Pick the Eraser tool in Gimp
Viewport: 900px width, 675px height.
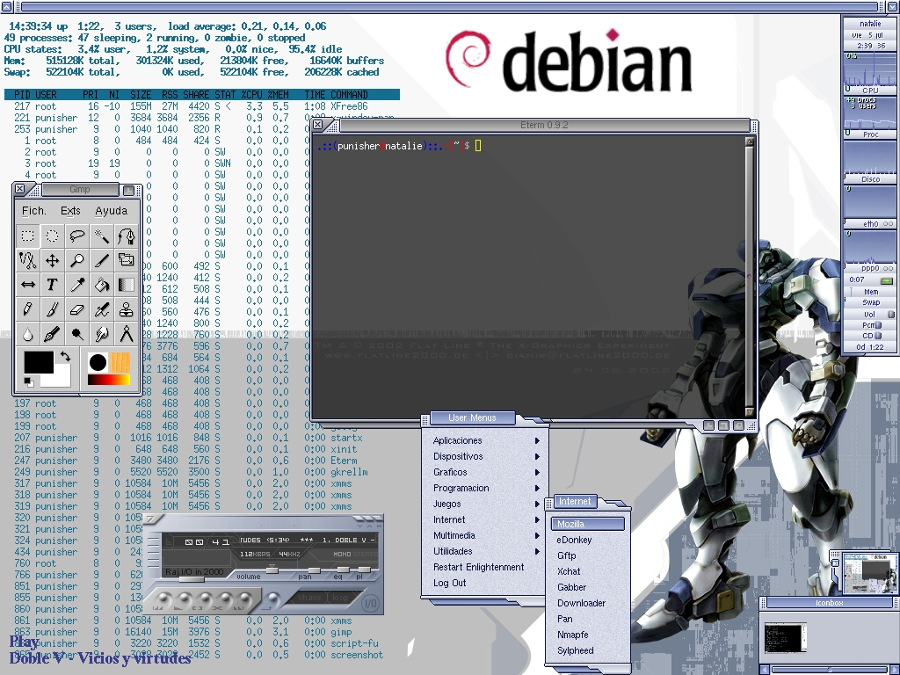(x=77, y=308)
